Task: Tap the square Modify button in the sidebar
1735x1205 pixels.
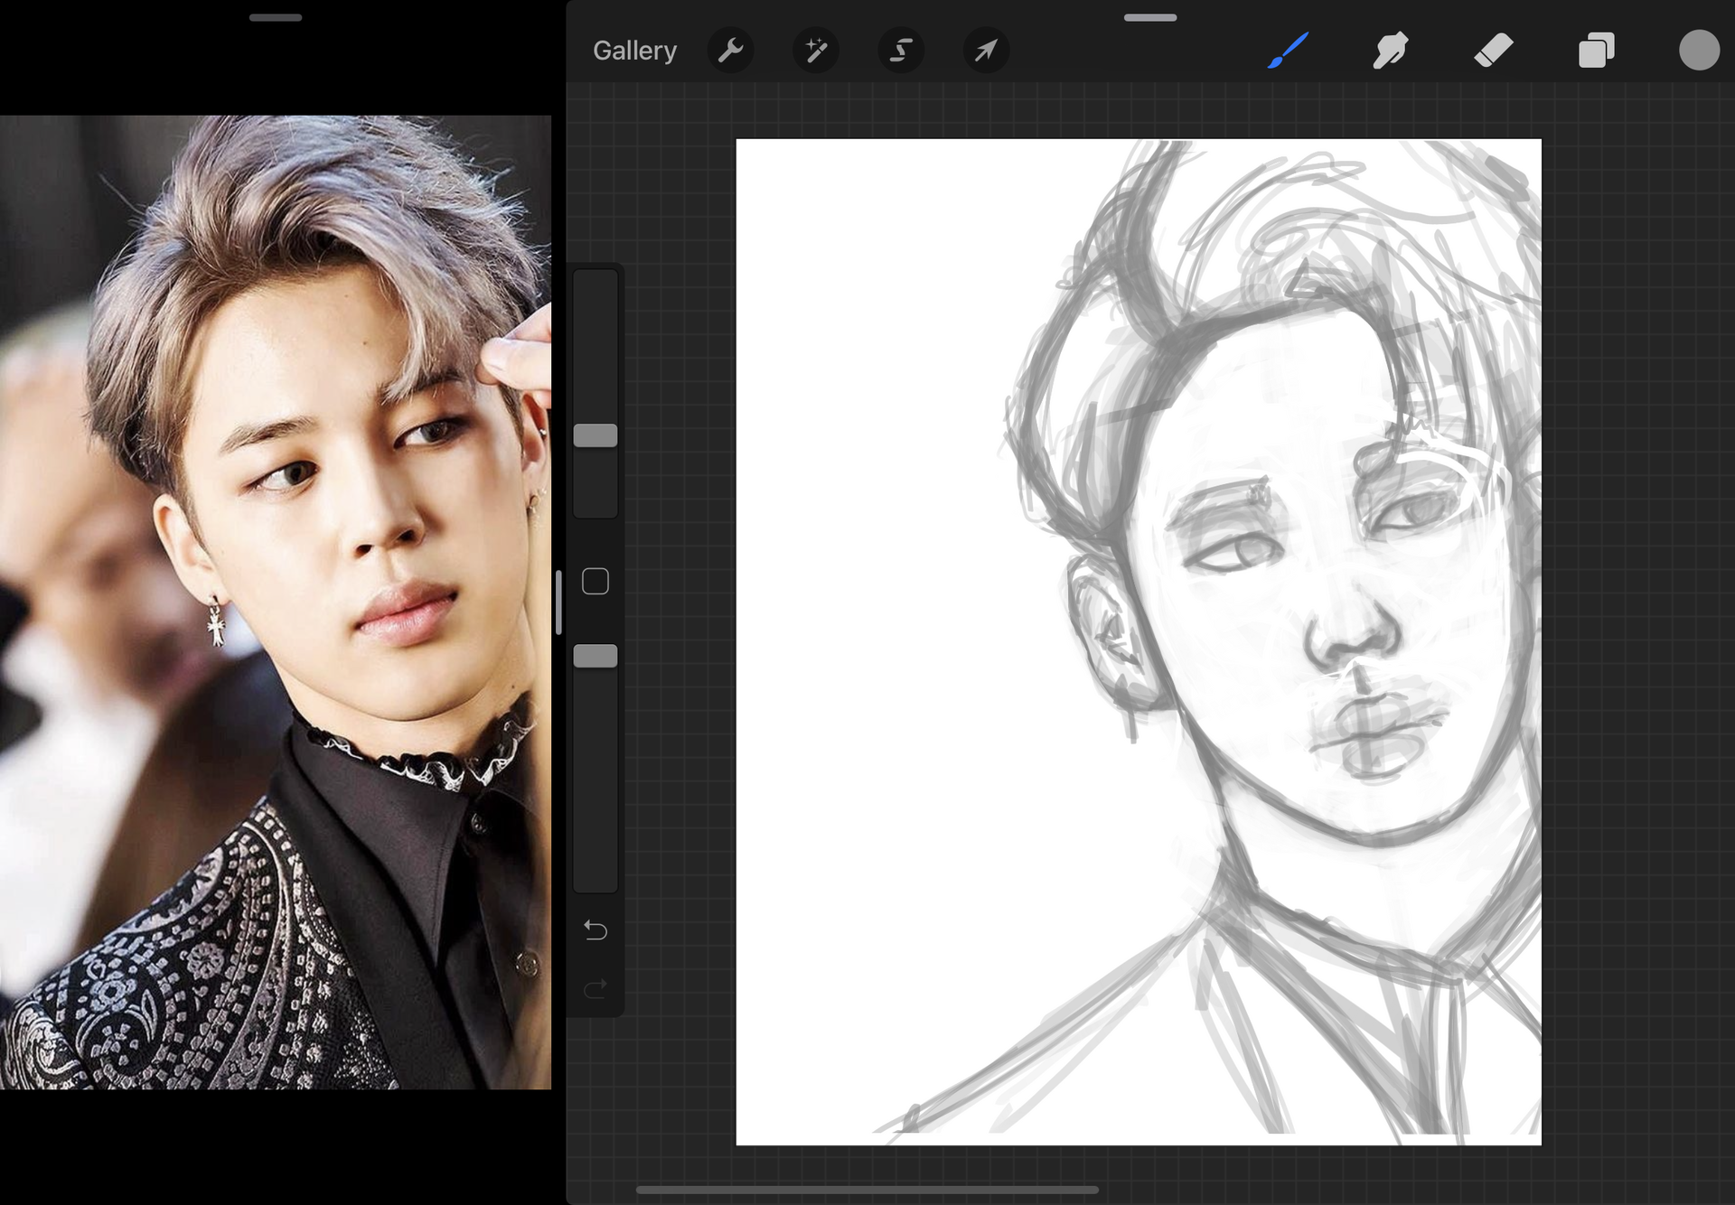Action: 596,582
